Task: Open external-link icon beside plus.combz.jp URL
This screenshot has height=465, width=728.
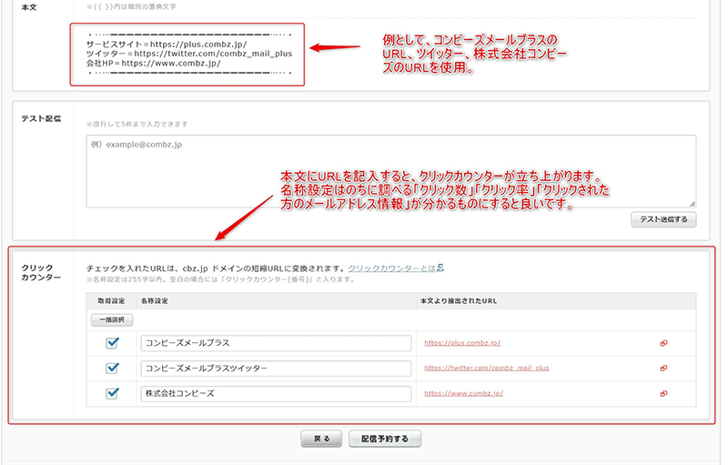Action: tap(663, 343)
